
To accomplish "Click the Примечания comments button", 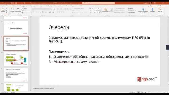I will (x=163, y=6).
